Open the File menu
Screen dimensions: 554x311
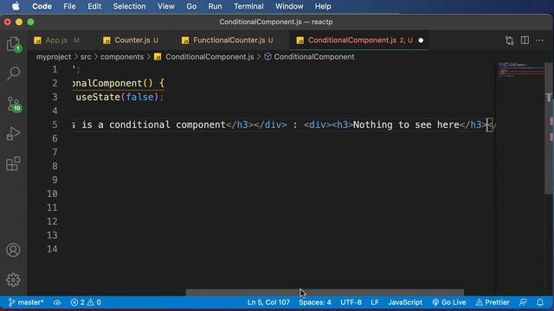(x=69, y=6)
